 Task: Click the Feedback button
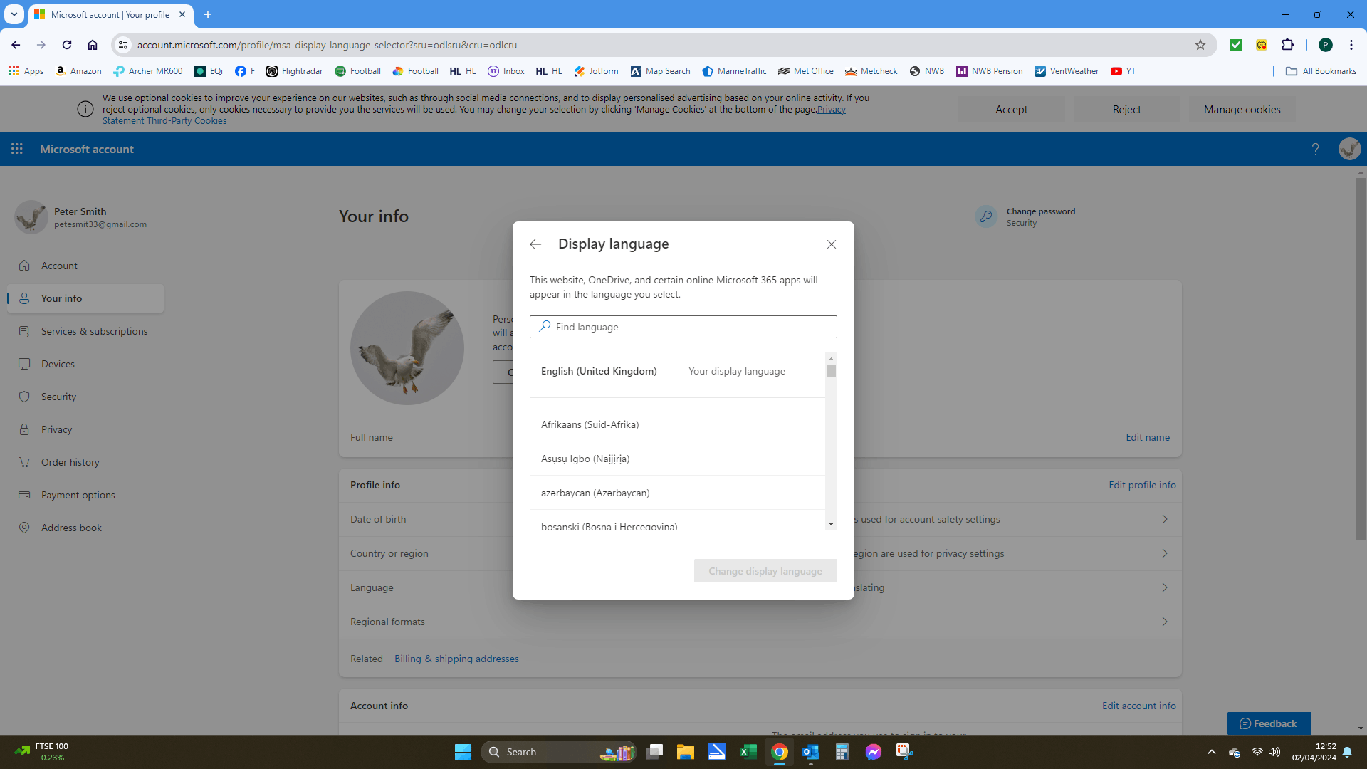point(1269,723)
